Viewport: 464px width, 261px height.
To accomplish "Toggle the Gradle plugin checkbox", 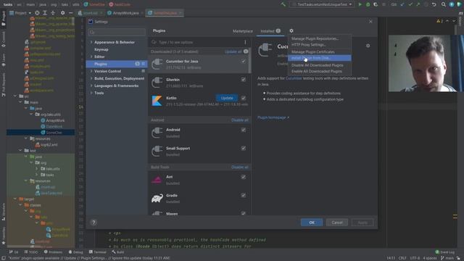I will point(244,195).
